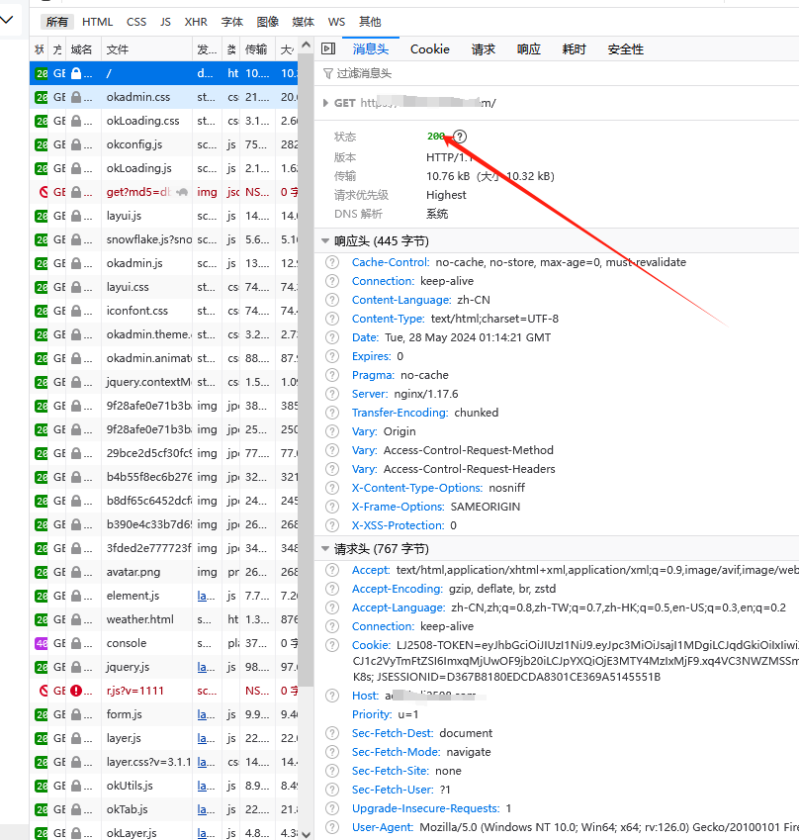Click help icon beside X-Content-Type-Options header
The width and height of the screenshot is (799, 840).
coord(332,488)
